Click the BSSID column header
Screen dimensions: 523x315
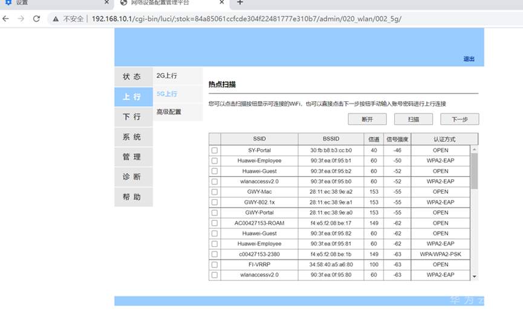pyautogui.click(x=331, y=139)
